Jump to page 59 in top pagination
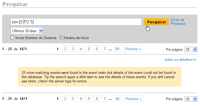 coord(117,49)
